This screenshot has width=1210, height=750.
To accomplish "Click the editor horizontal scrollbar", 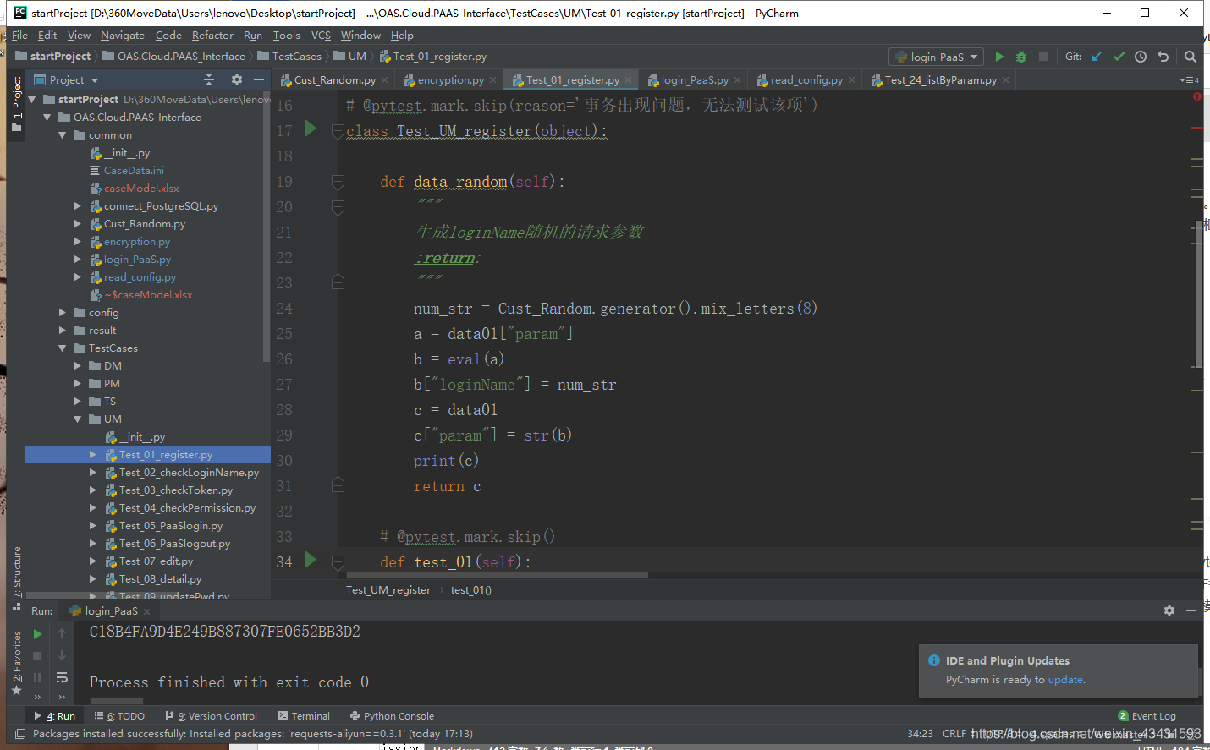I will click(x=497, y=575).
